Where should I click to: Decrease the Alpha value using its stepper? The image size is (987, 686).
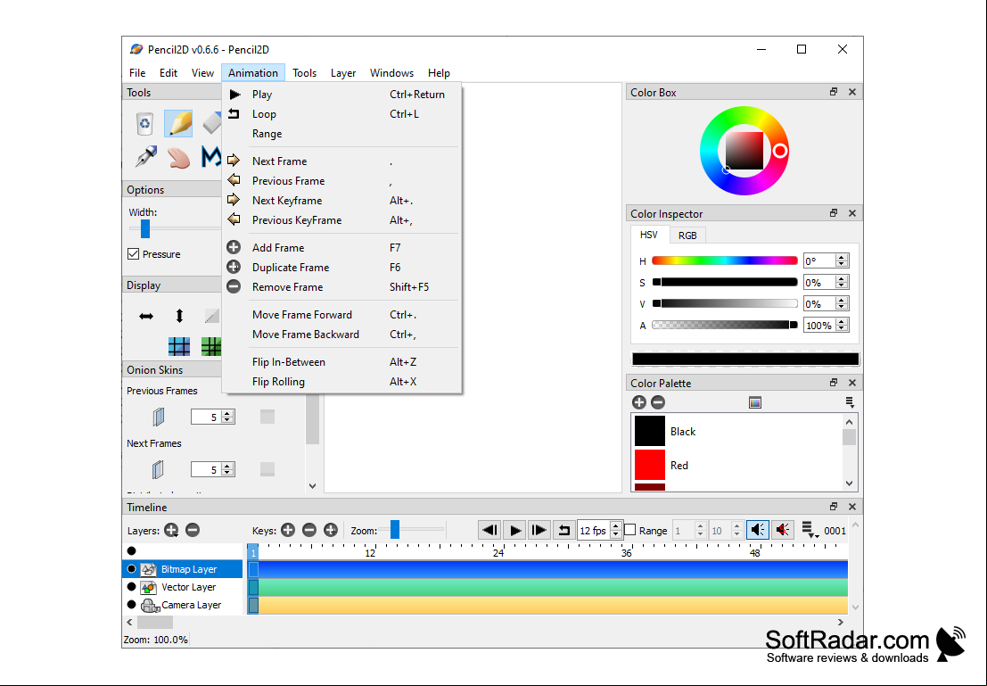click(843, 329)
